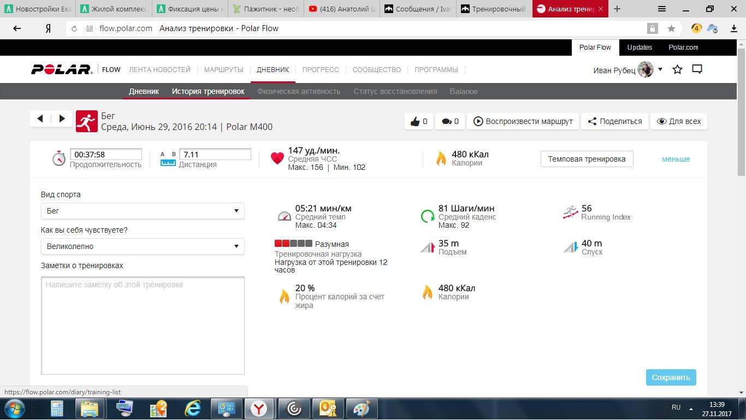Image resolution: width=746 pixels, height=420 pixels.
Task: Switch to История тренировок tab
Action: pyautogui.click(x=208, y=91)
